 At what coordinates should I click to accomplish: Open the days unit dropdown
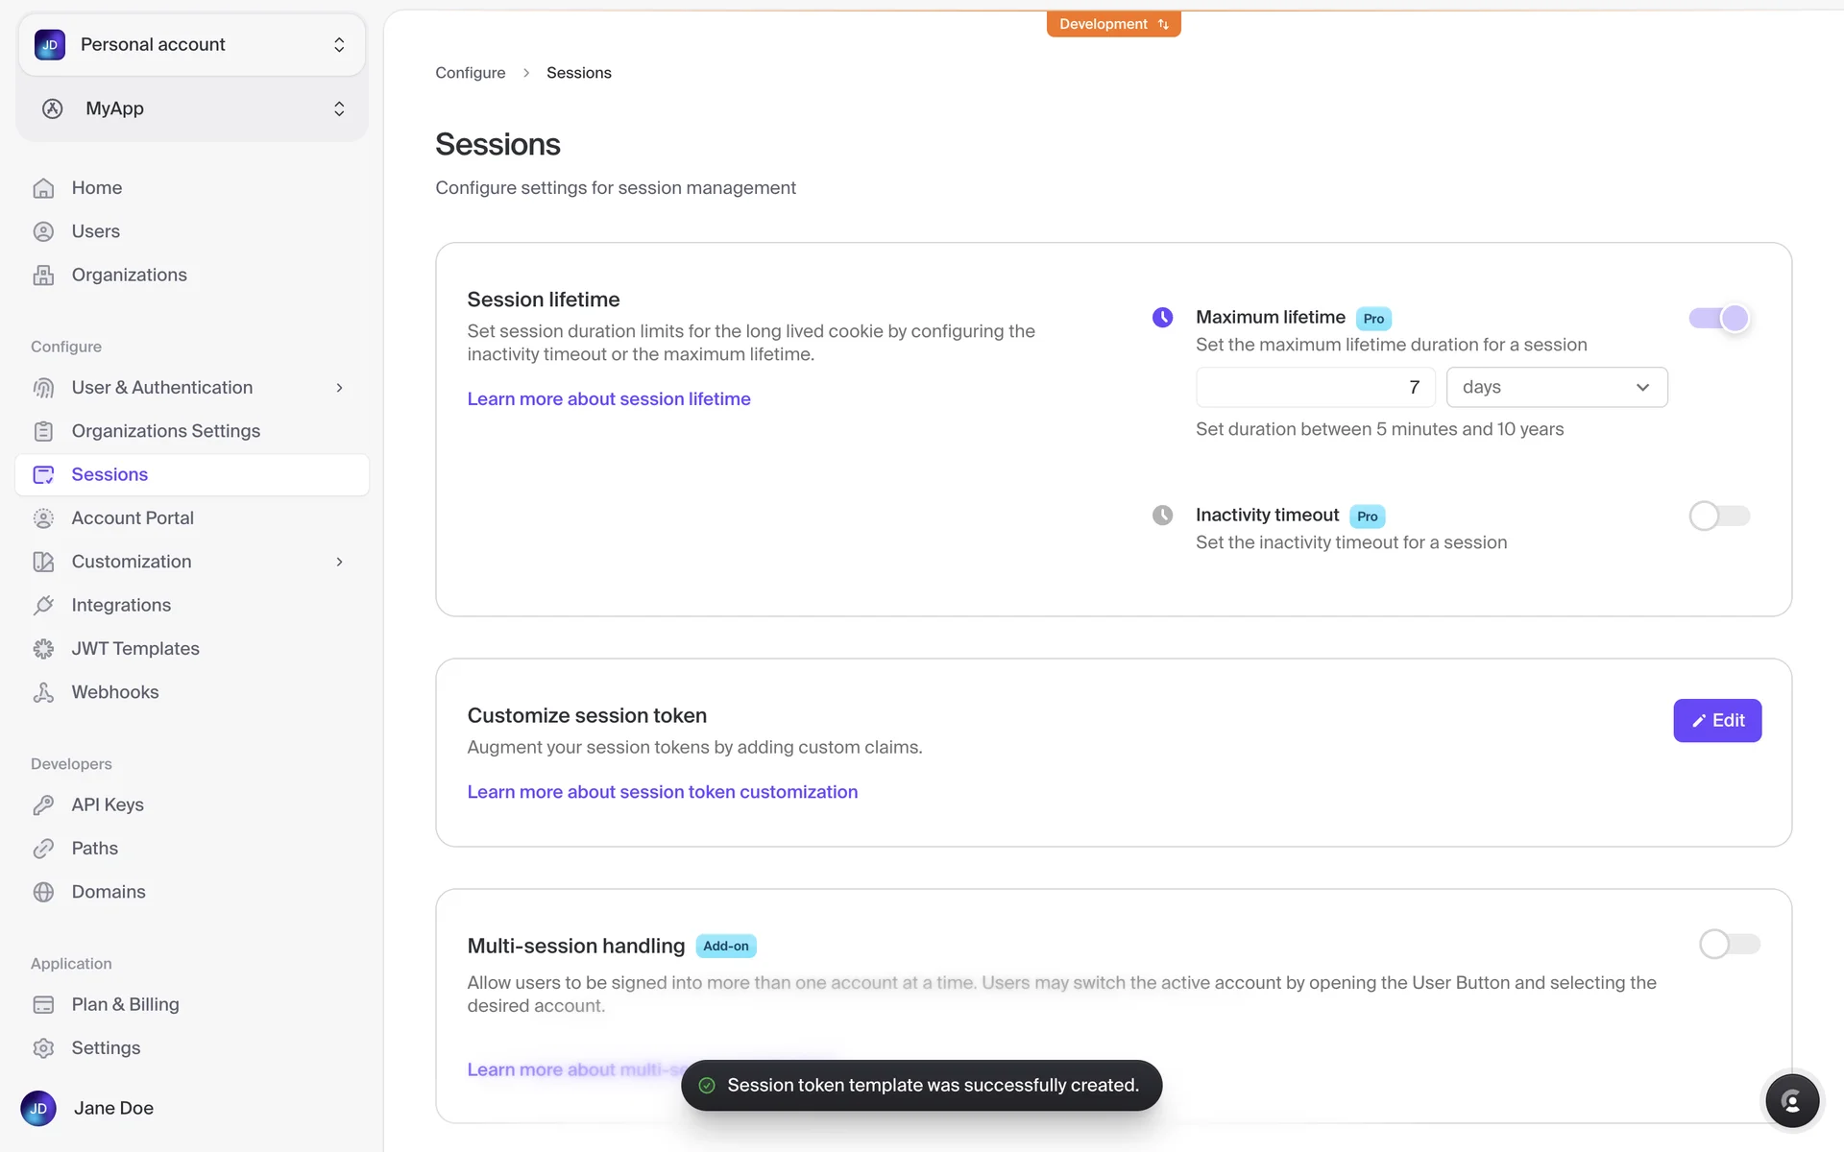[x=1556, y=387]
